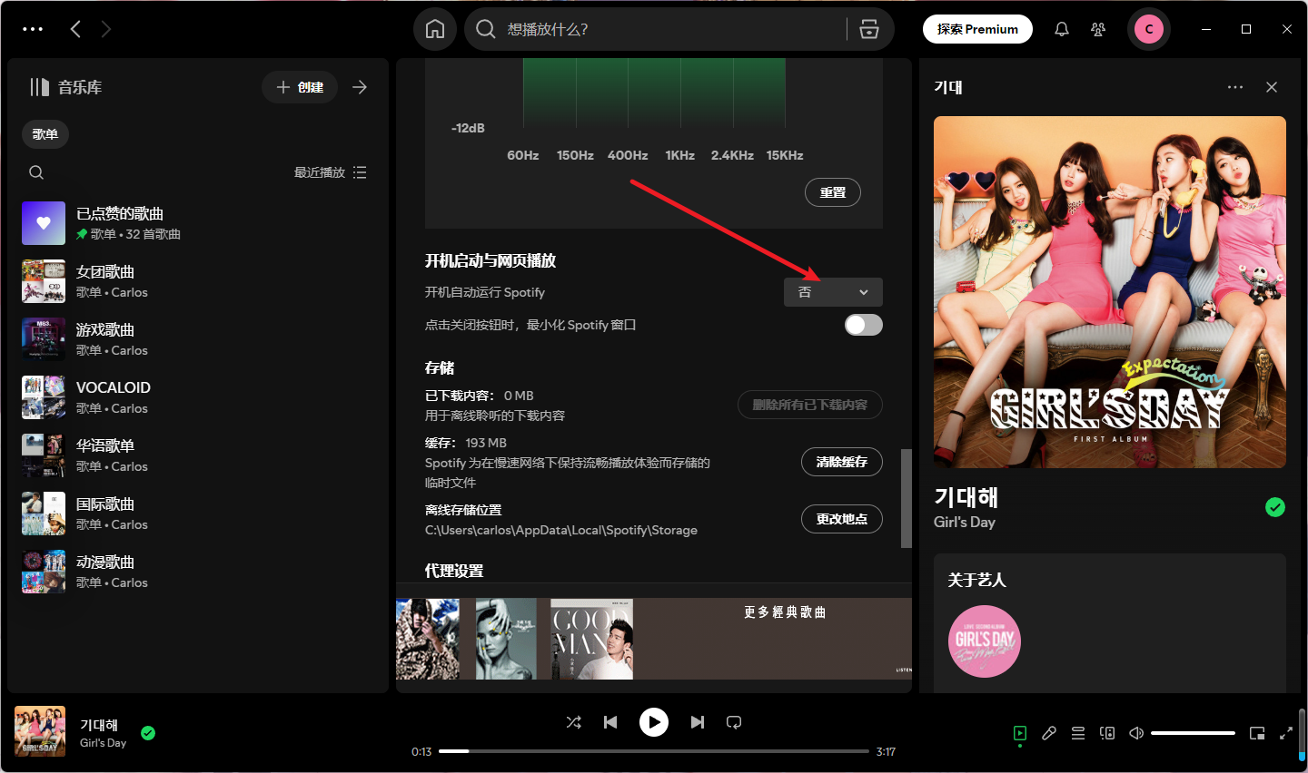Click the album thumbnail in player bar

tap(40, 731)
